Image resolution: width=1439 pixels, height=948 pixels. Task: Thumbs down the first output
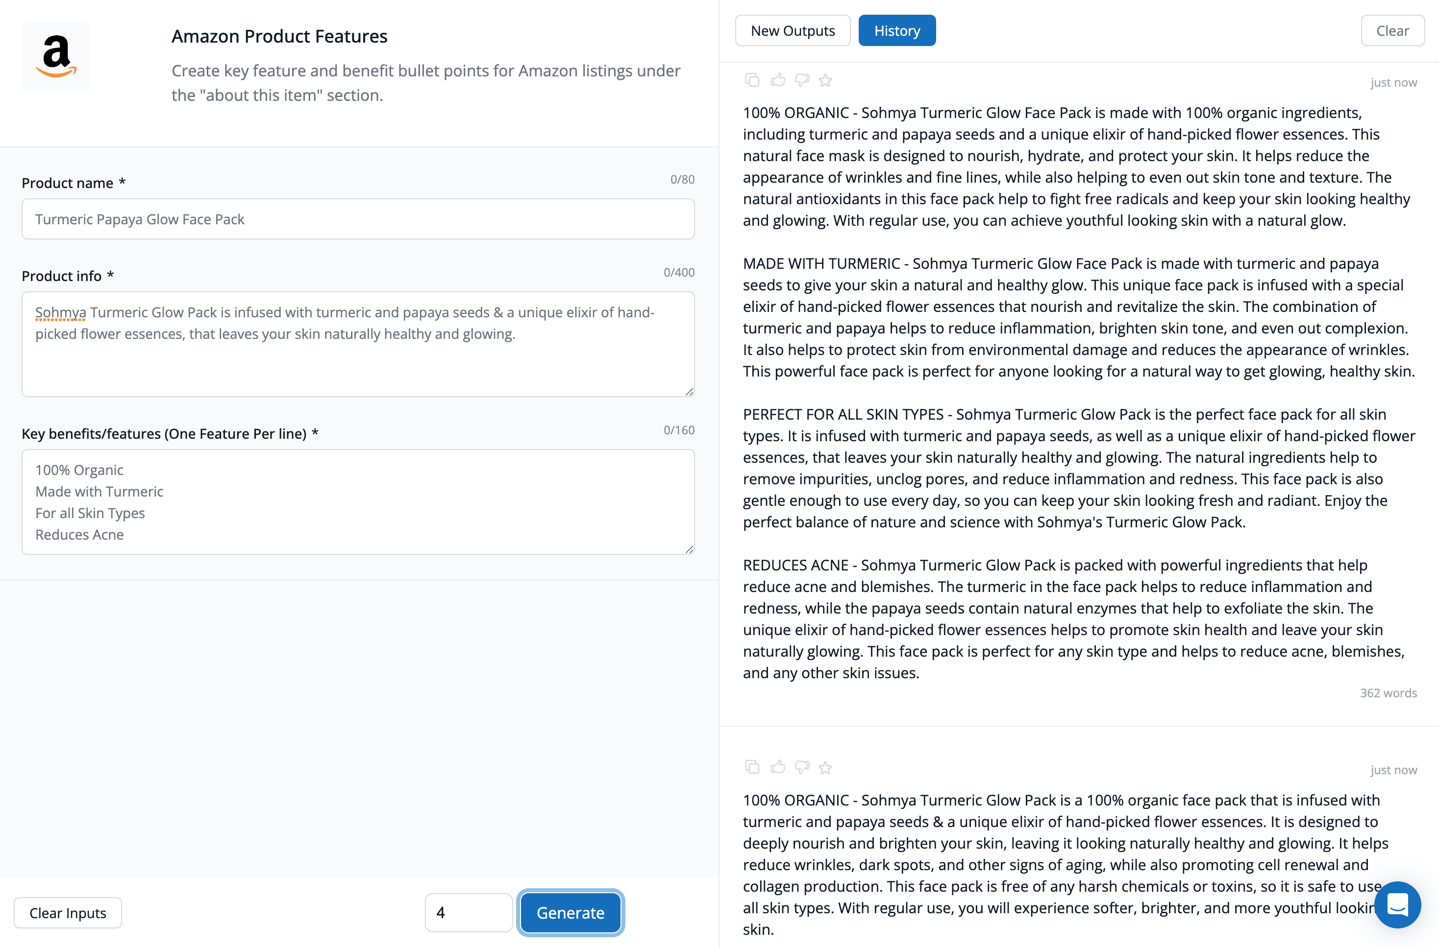pos(802,80)
